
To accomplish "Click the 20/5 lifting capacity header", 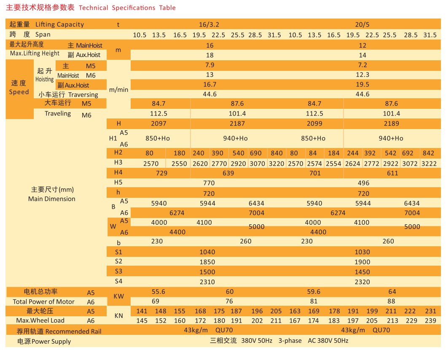I will tap(362, 24).
